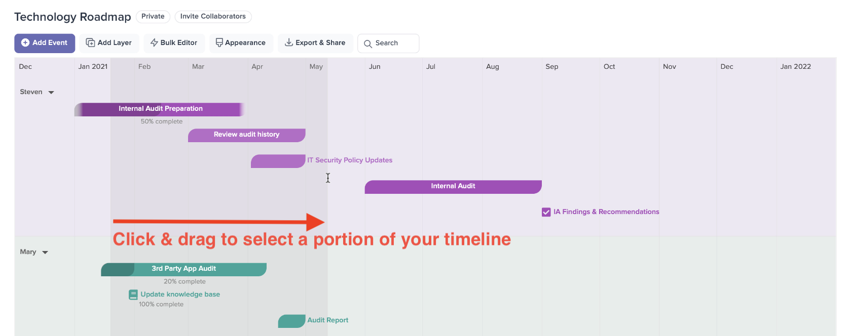The image size is (850, 336).
Task: Open Invite Collaborators
Action: click(213, 16)
